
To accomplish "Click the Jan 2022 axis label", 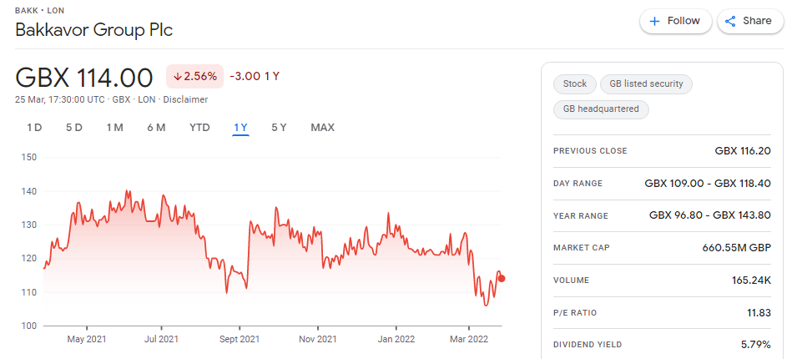I will point(396,339).
